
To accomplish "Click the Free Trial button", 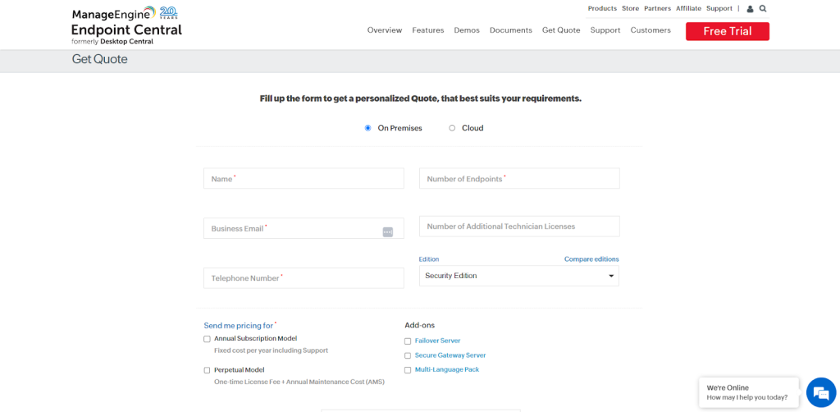I will pos(728,31).
